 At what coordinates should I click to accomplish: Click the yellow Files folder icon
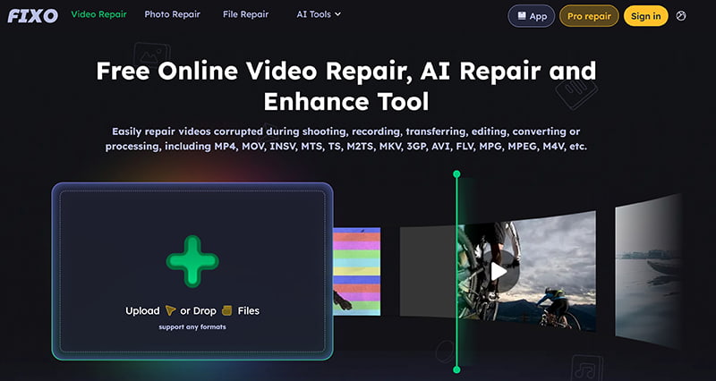227,310
